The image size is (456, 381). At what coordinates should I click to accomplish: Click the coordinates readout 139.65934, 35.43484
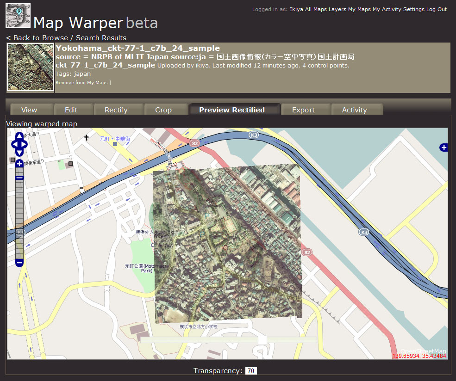coord(419,356)
